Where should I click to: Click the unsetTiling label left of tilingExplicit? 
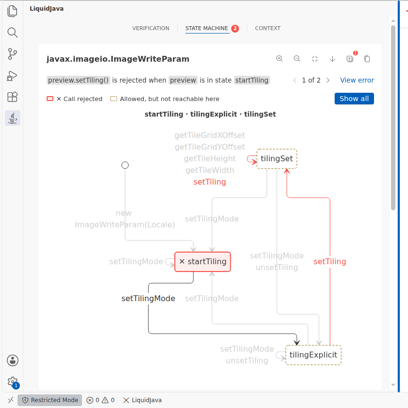coord(247,360)
